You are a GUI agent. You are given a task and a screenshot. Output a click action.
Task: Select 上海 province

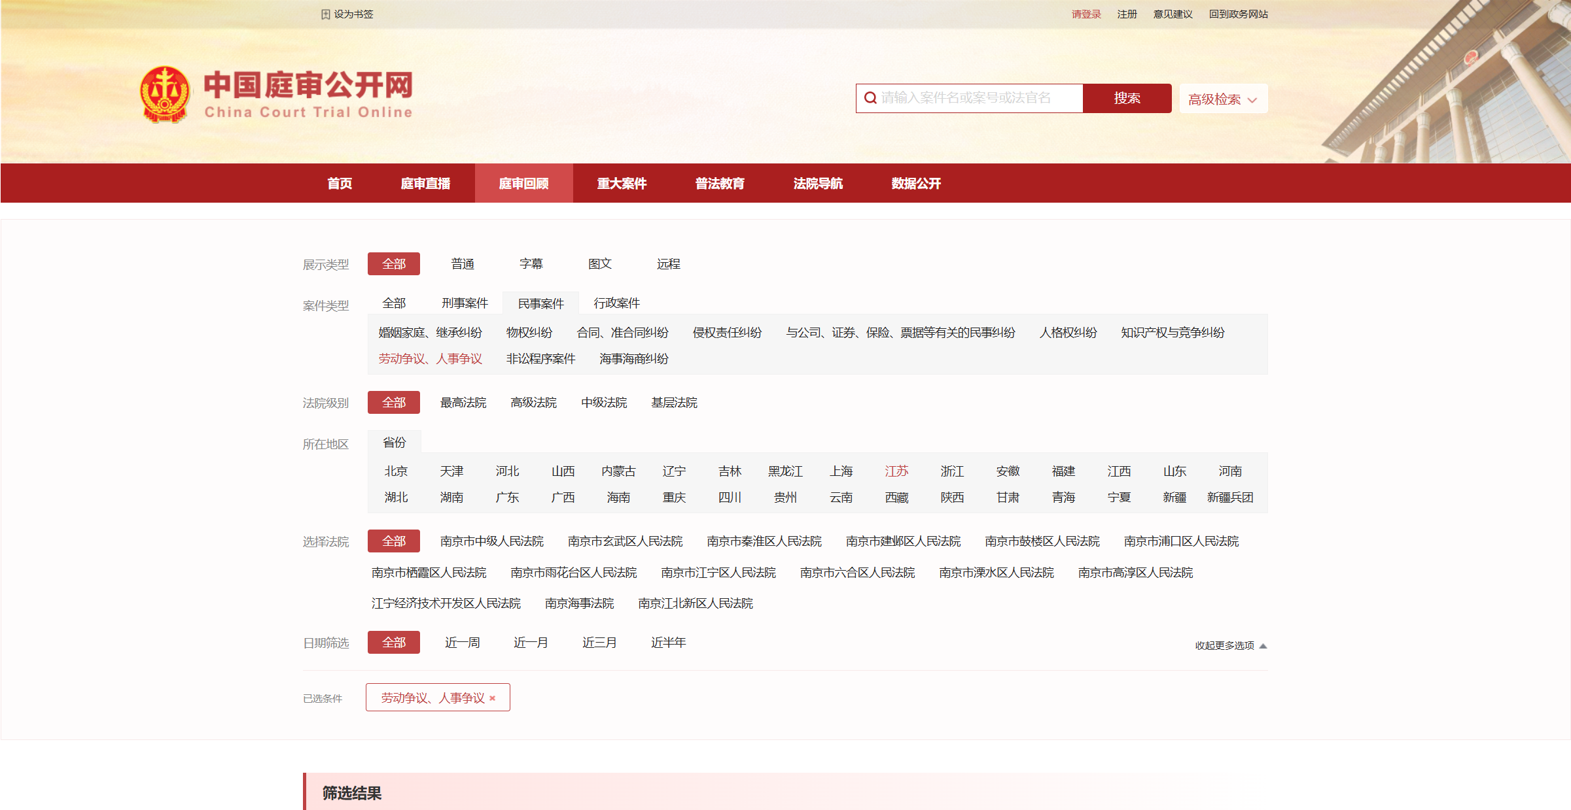click(841, 471)
